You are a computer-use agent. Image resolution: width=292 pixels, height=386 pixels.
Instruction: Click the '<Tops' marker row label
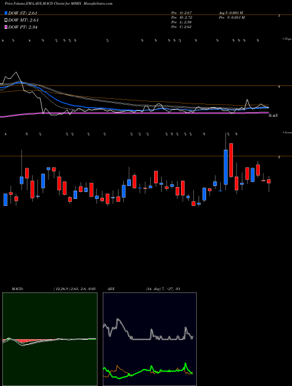(x=287, y=39)
